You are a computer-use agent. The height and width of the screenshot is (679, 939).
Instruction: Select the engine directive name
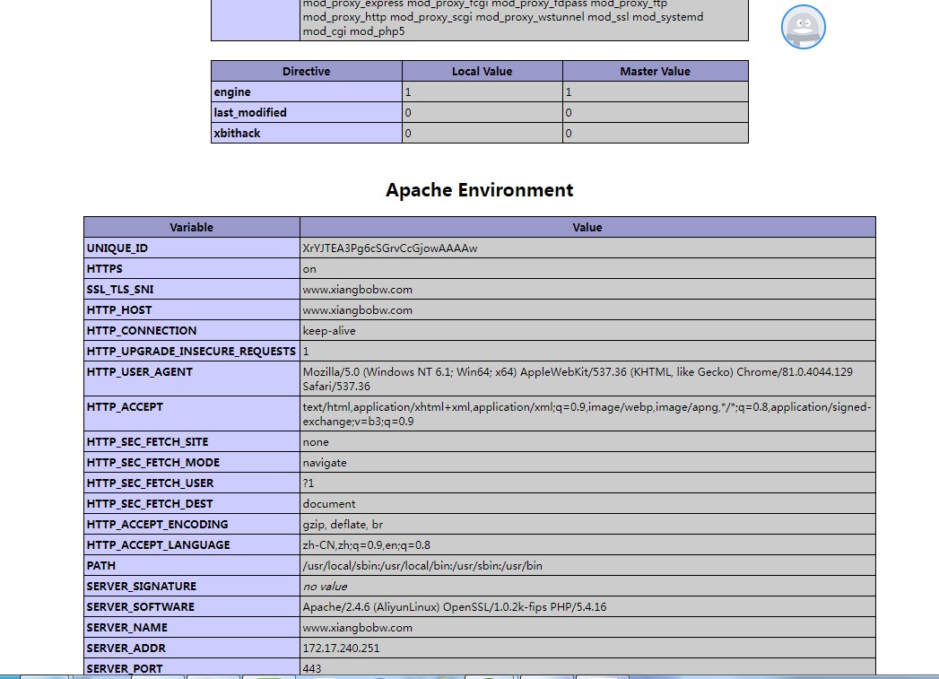pos(232,92)
